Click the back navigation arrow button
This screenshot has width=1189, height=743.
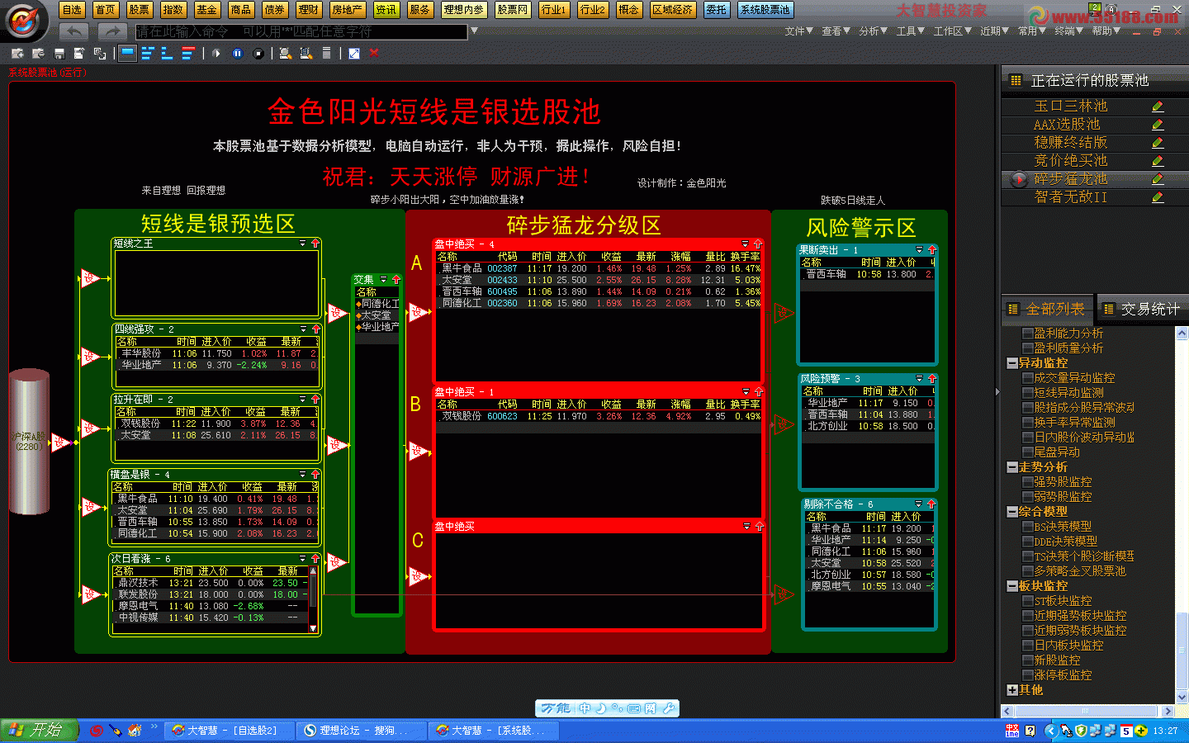coord(73,31)
